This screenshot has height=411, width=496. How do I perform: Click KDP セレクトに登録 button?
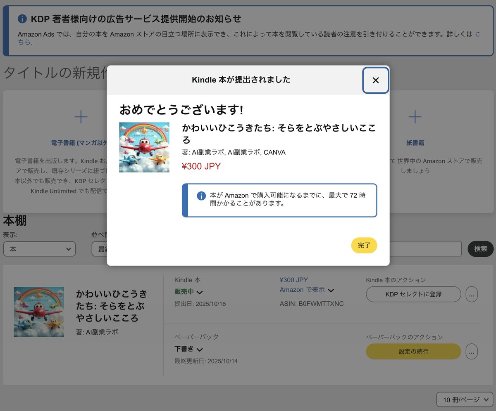pyautogui.click(x=413, y=294)
